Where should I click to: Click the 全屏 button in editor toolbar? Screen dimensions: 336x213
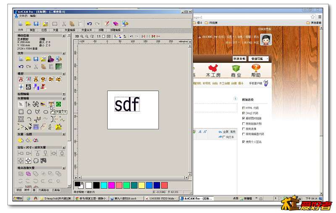click(x=224, y=132)
